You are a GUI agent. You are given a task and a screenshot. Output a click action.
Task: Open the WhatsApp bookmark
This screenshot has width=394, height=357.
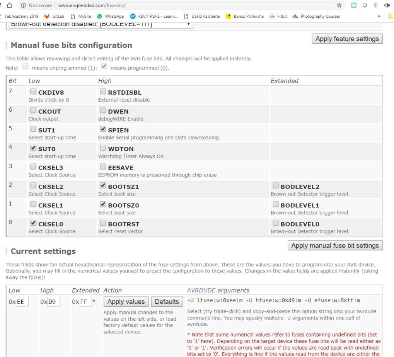point(111,16)
